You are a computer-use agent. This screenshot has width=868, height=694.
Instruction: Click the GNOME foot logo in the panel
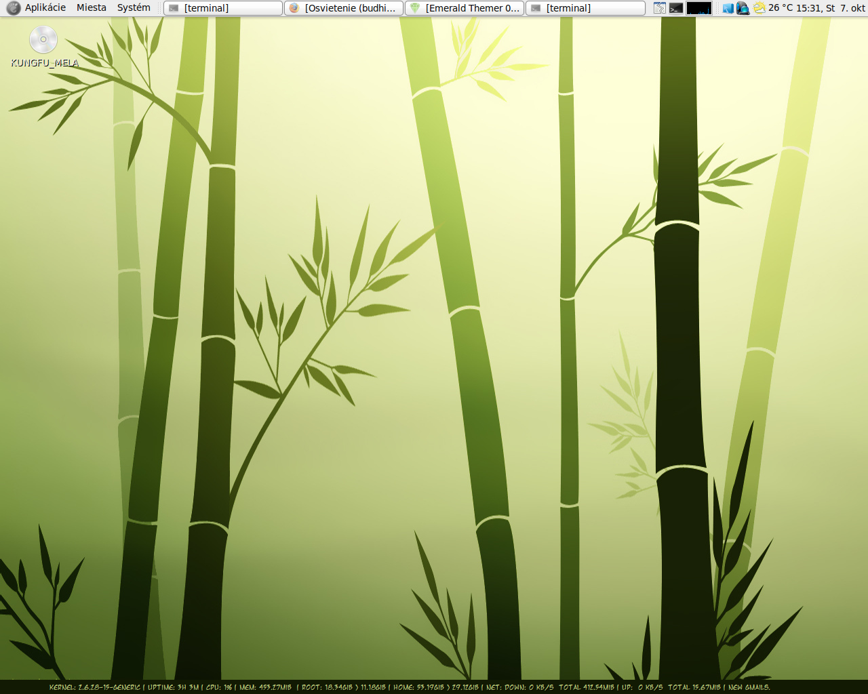[x=13, y=8]
